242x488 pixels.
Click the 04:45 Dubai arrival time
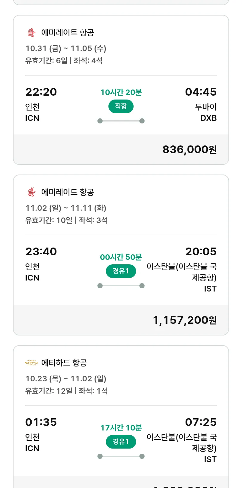201,92
